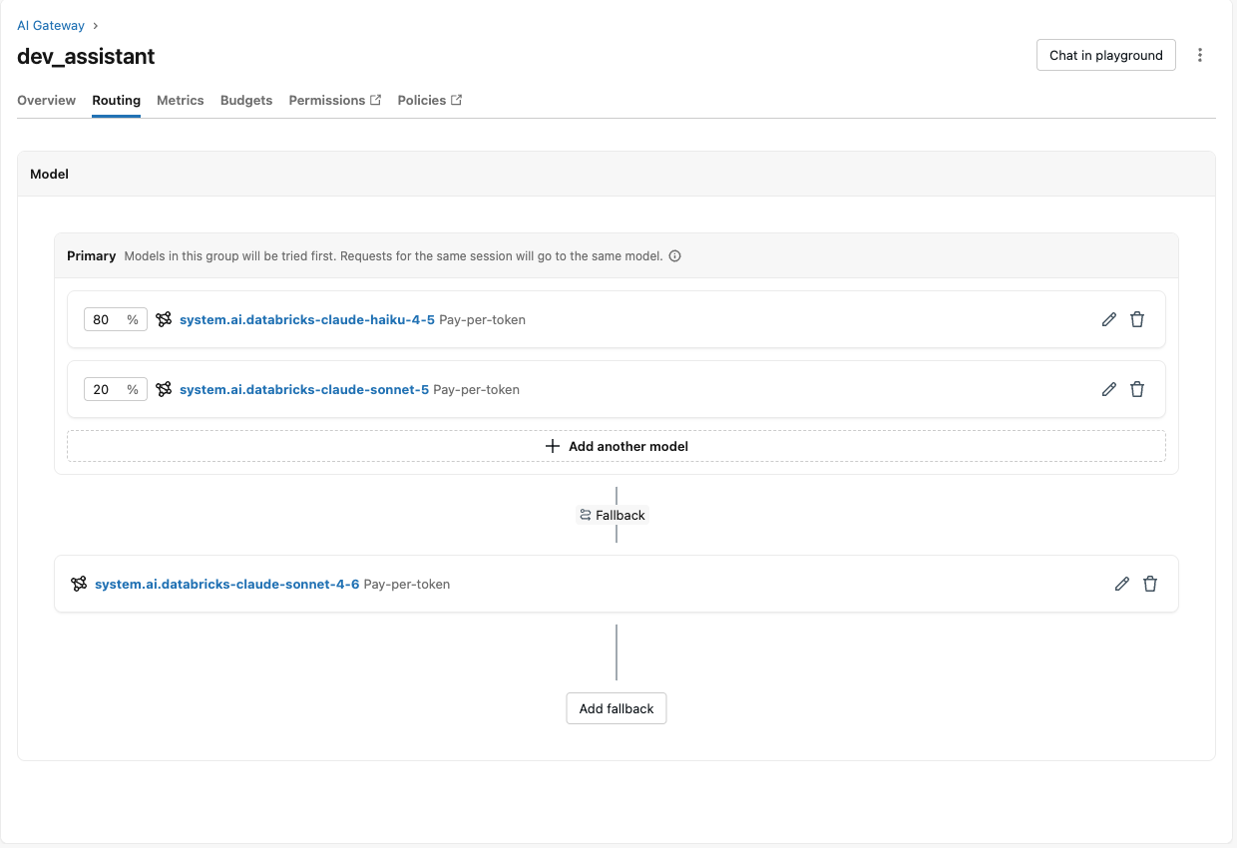The image size is (1237, 848).
Task: Open the Policies tab
Action: point(430,100)
